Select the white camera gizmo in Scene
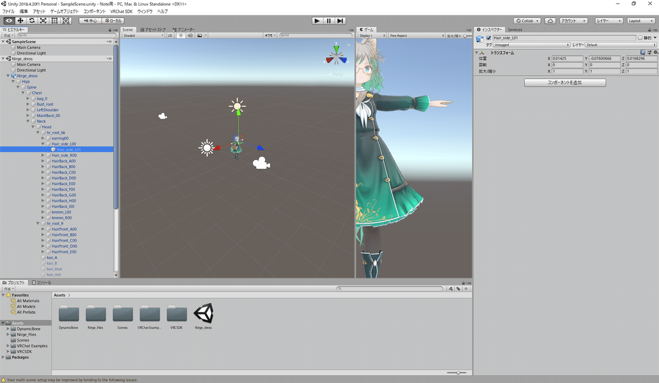 [x=261, y=163]
